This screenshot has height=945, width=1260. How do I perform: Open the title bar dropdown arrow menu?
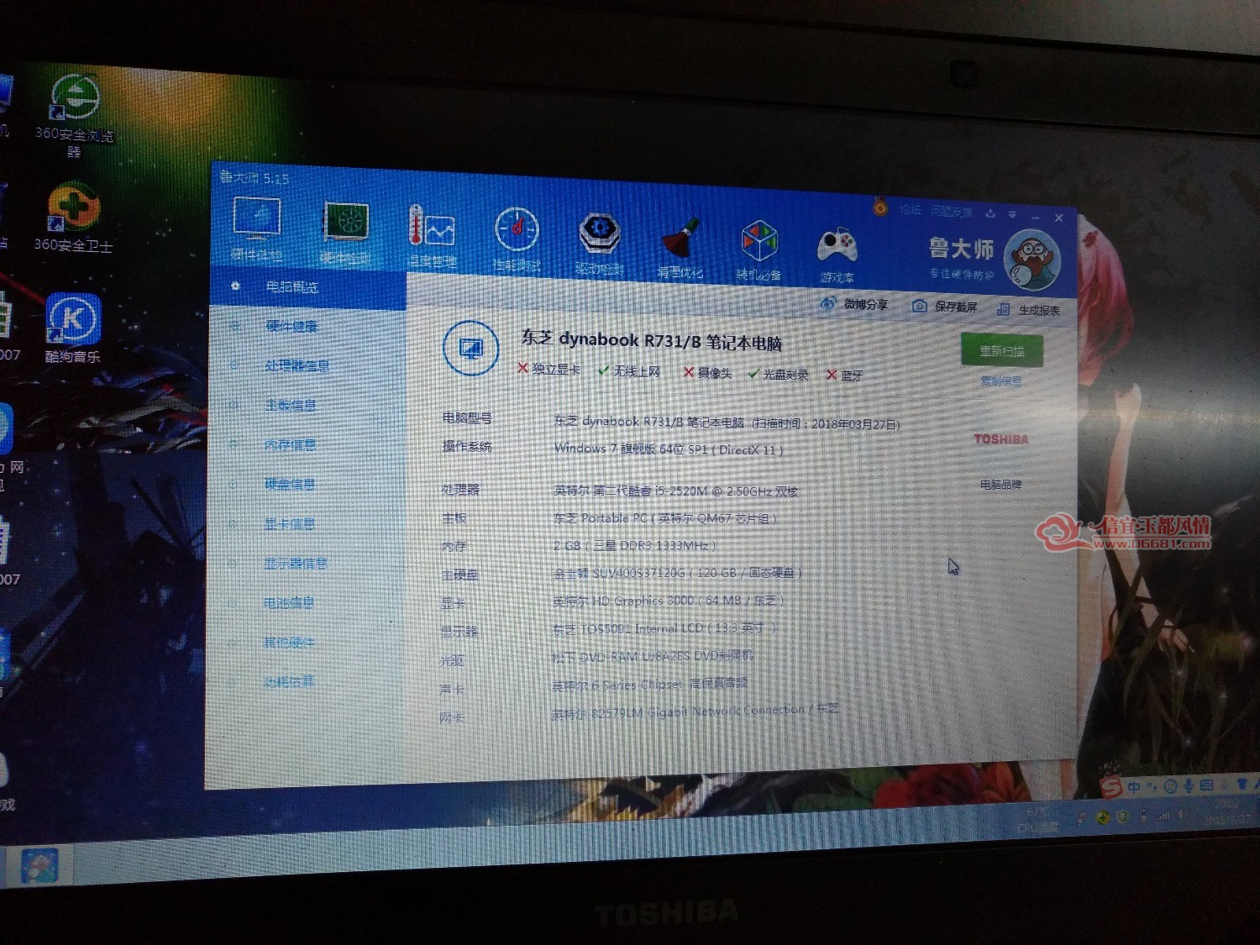coord(1012,214)
